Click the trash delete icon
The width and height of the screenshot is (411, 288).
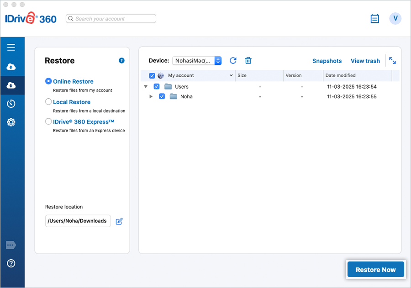pos(248,61)
